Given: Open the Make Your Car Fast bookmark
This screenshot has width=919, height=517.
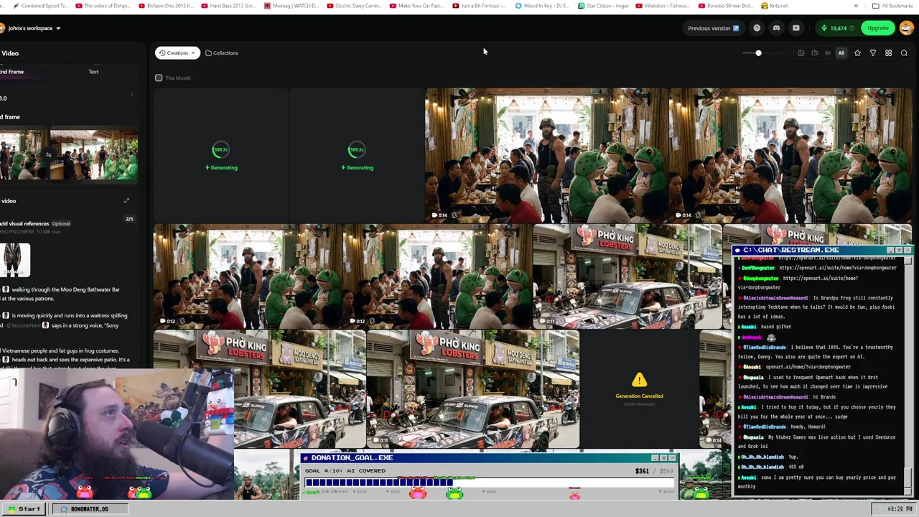Looking at the screenshot, I should pos(416,6).
